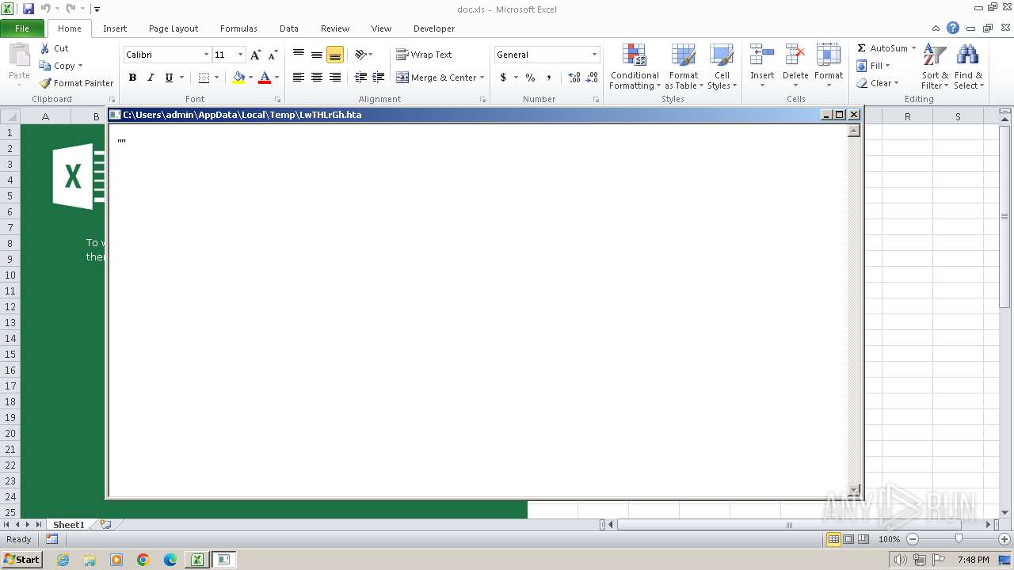The height and width of the screenshot is (570, 1014).
Task: Select the Sheet1 tab
Action: (x=69, y=525)
